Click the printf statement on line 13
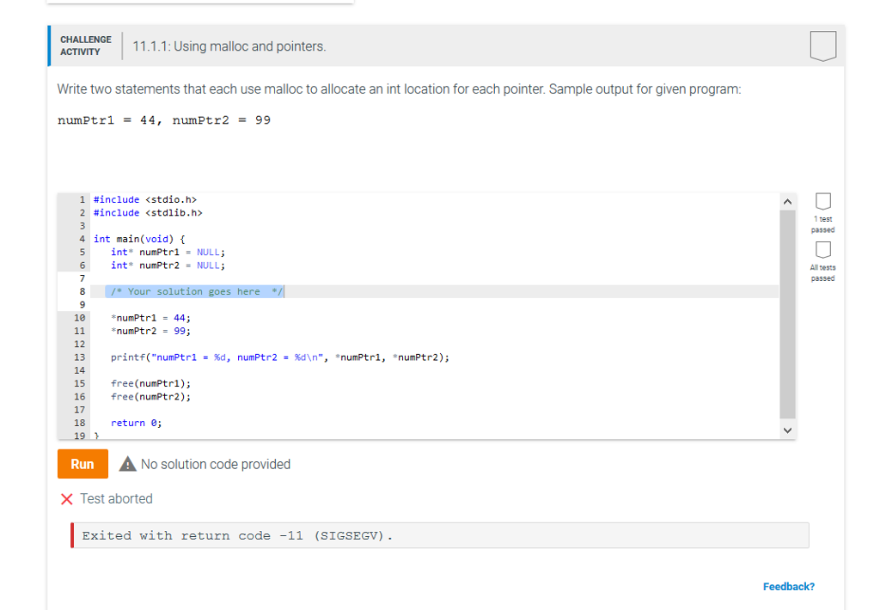 (279, 357)
